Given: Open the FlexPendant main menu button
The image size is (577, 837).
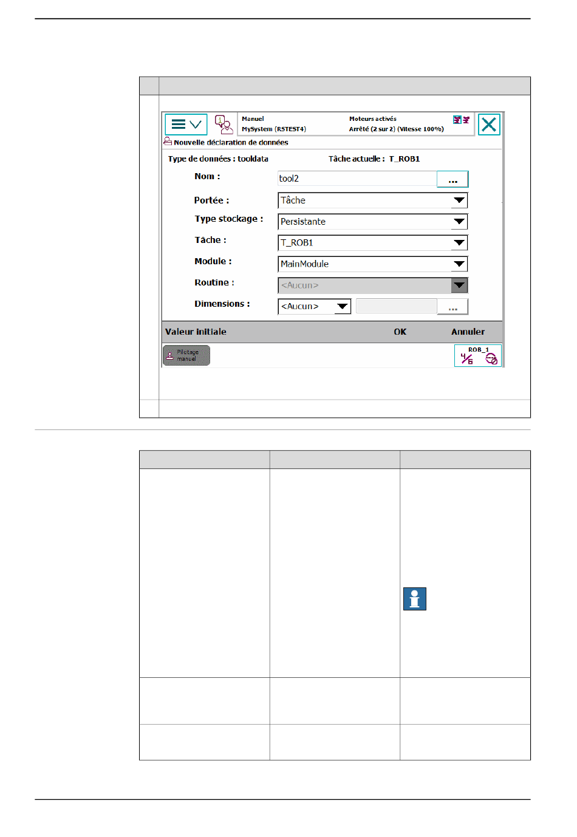Looking at the screenshot, I should click(x=186, y=125).
